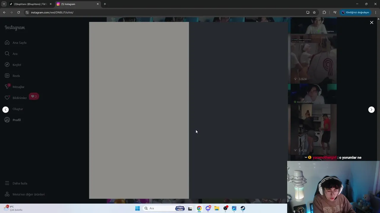Image resolution: width=380 pixels, height=213 pixels.
Task: Click the address bar URL
Action: (x=52, y=12)
